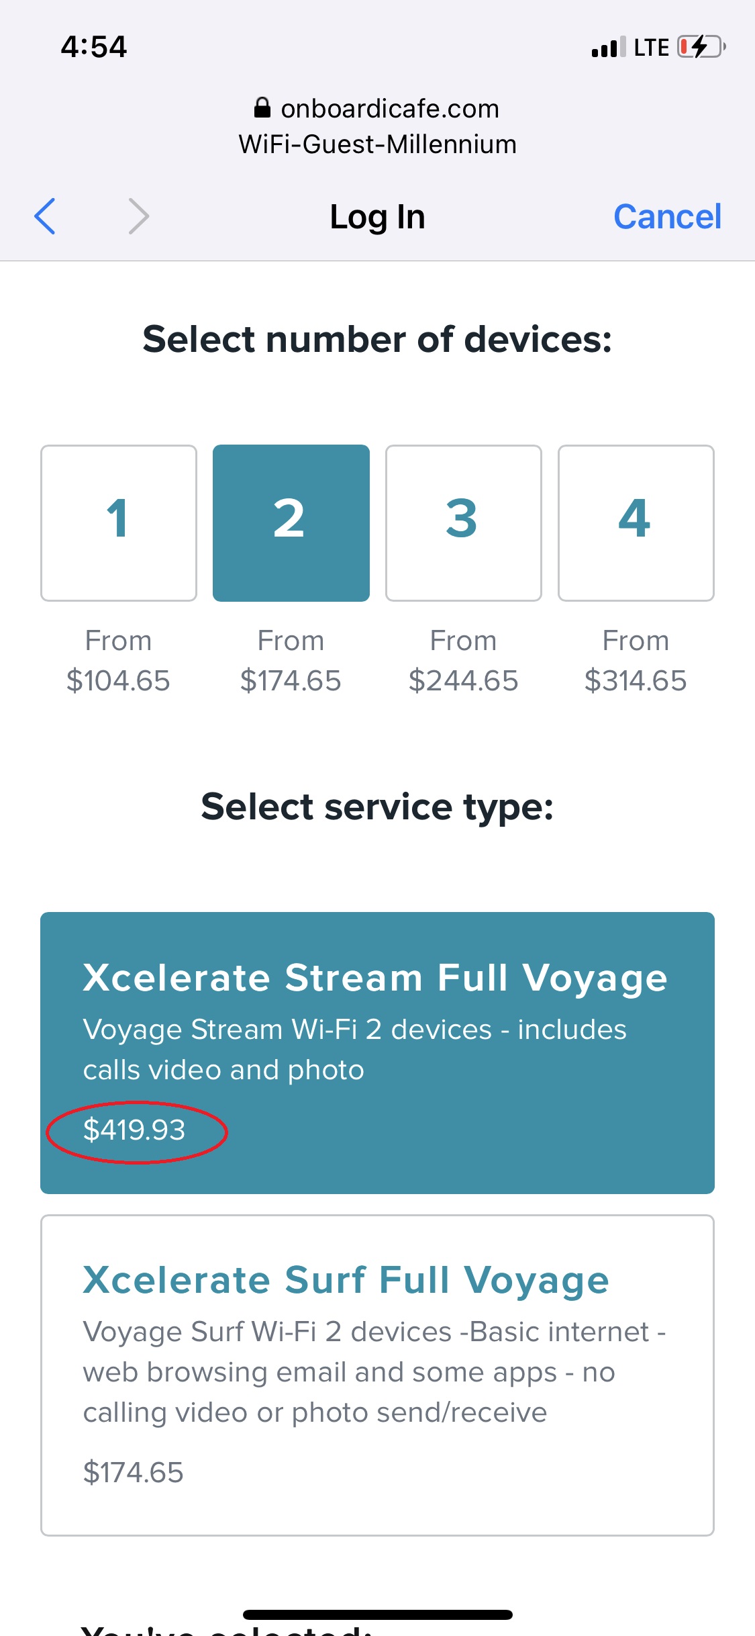This screenshot has width=755, height=1636.
Task: Cancel the Log In page
Action: click(x=668, y=217)
